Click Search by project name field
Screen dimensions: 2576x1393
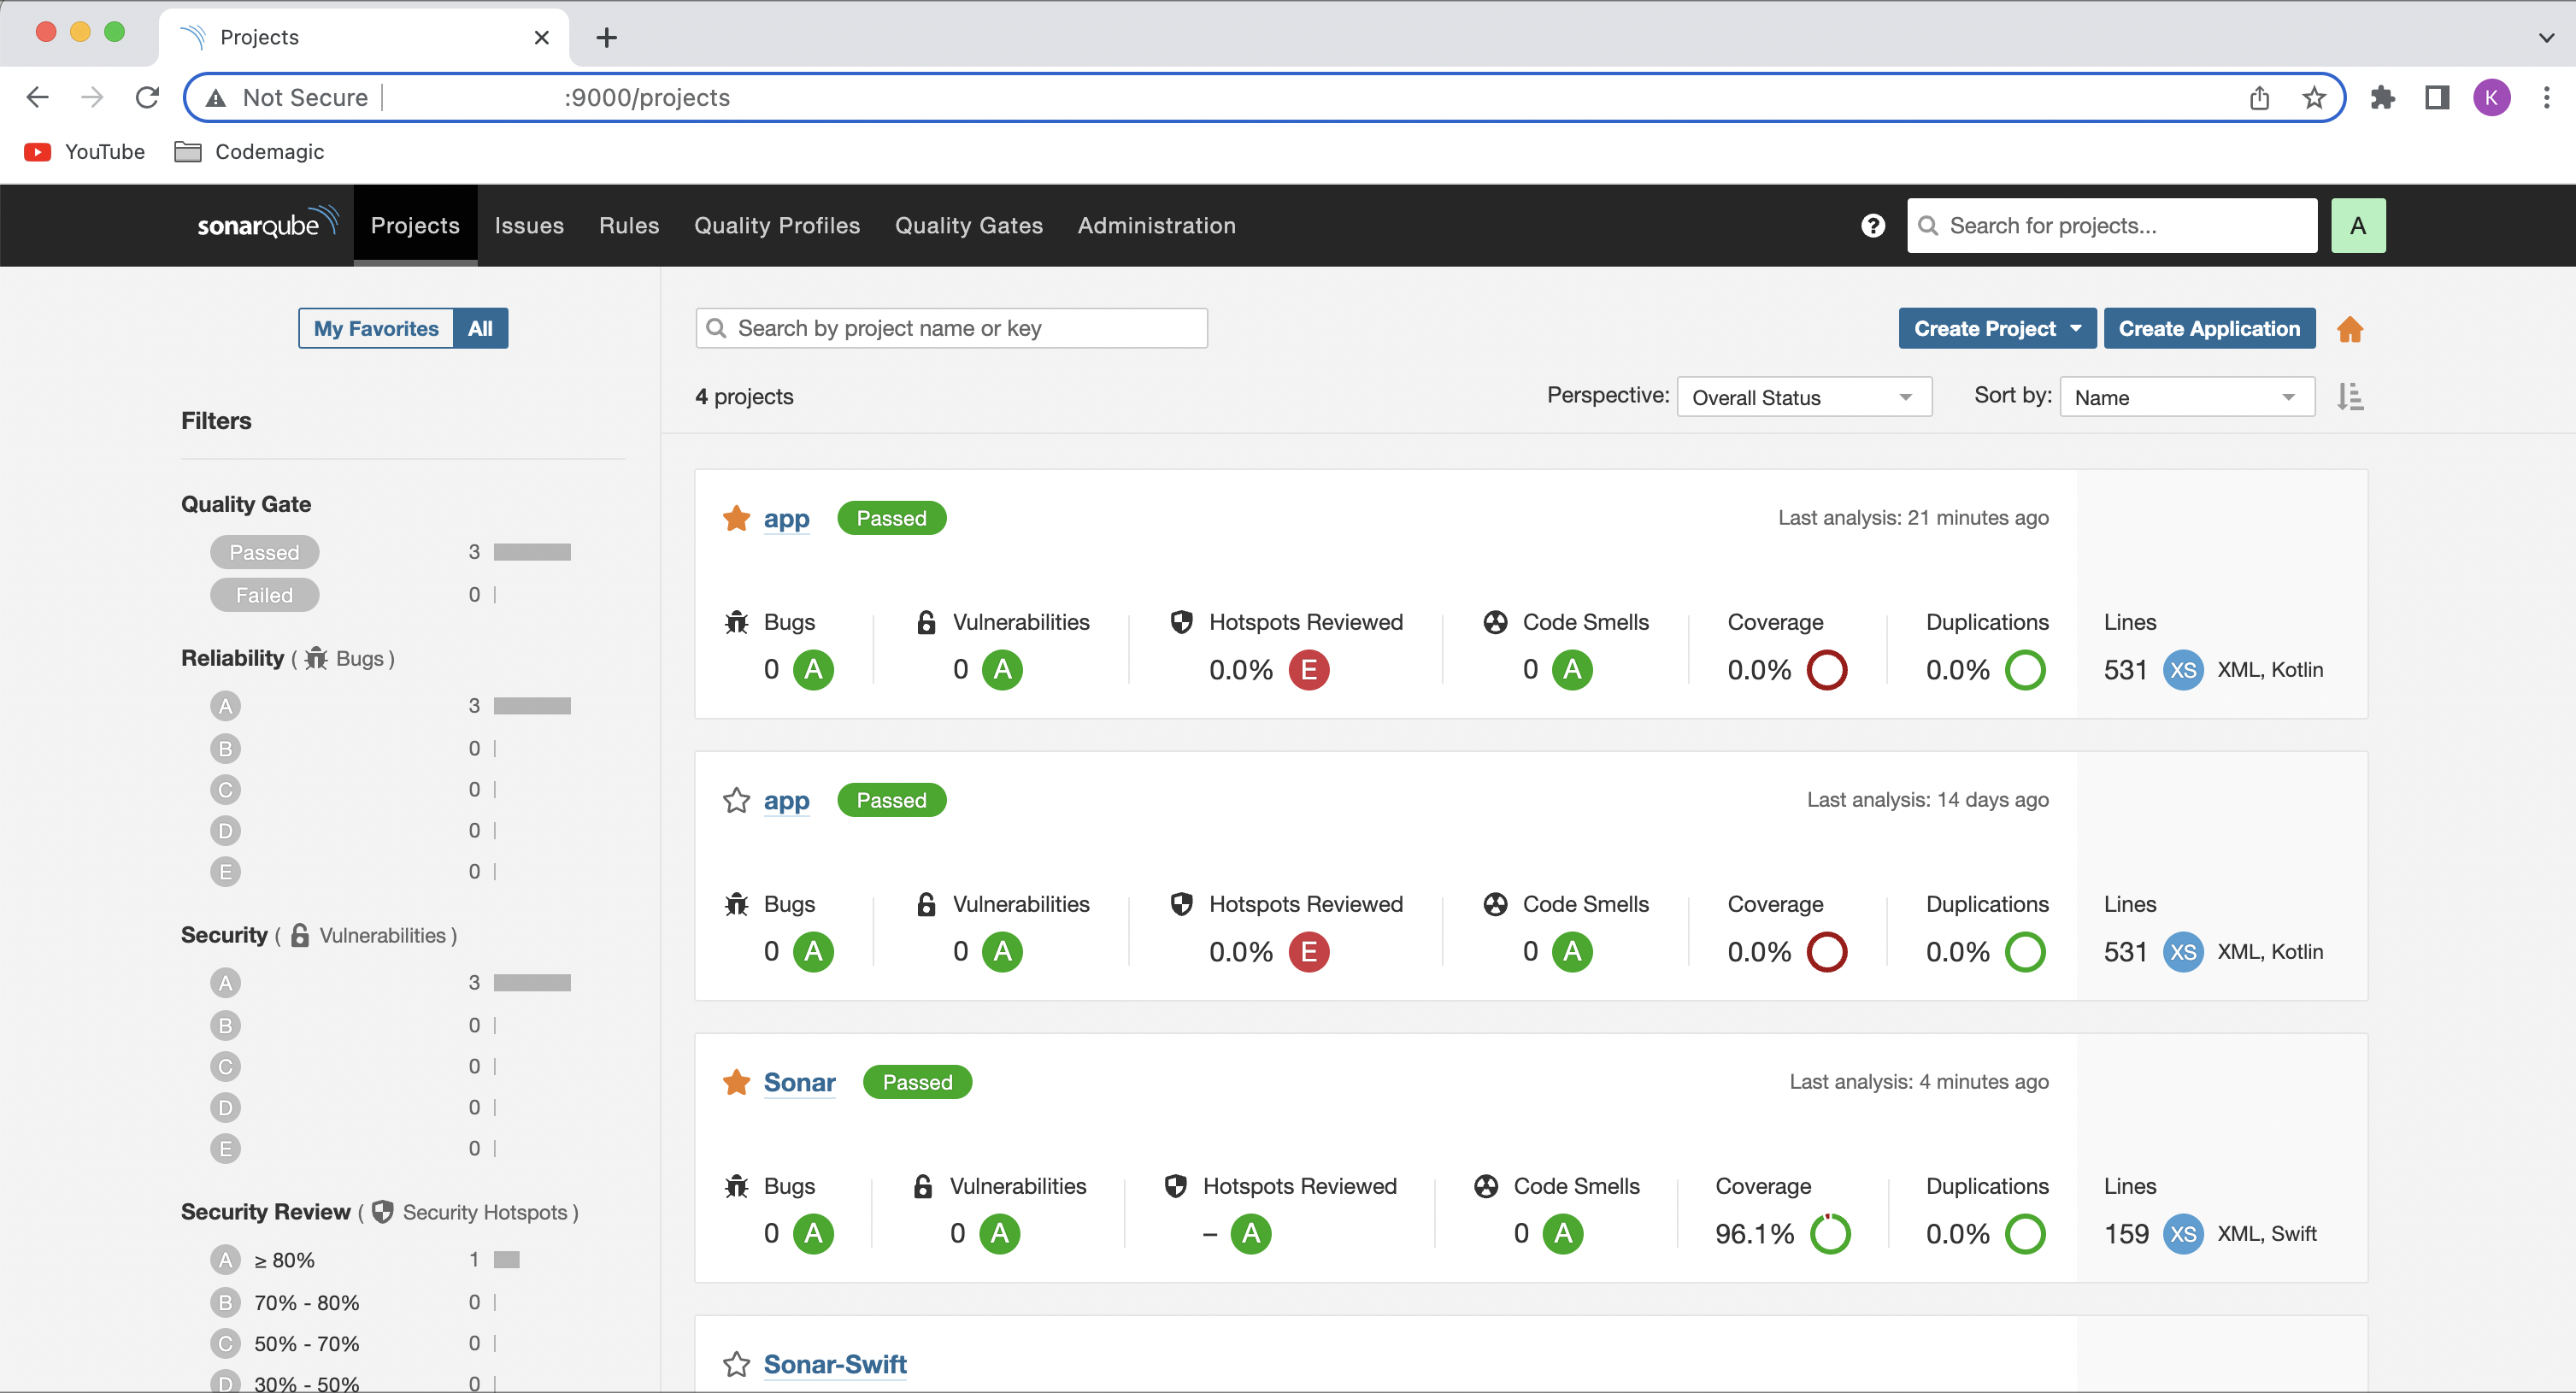951,328
